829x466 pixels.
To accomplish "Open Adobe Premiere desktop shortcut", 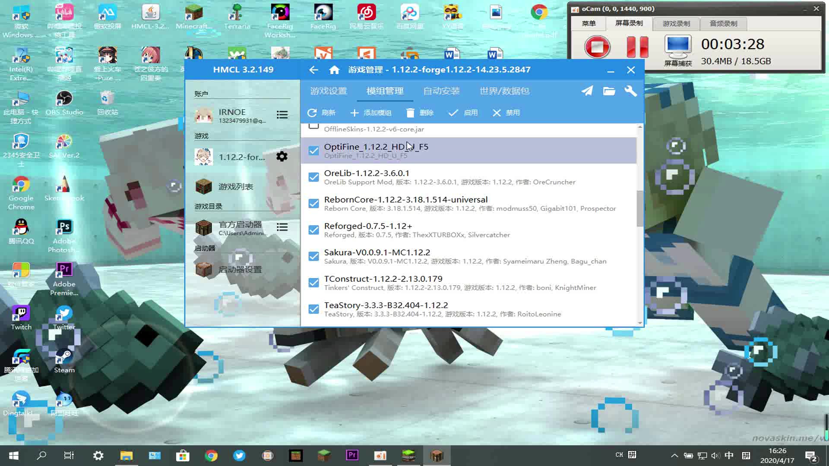I will coord(64,279).
